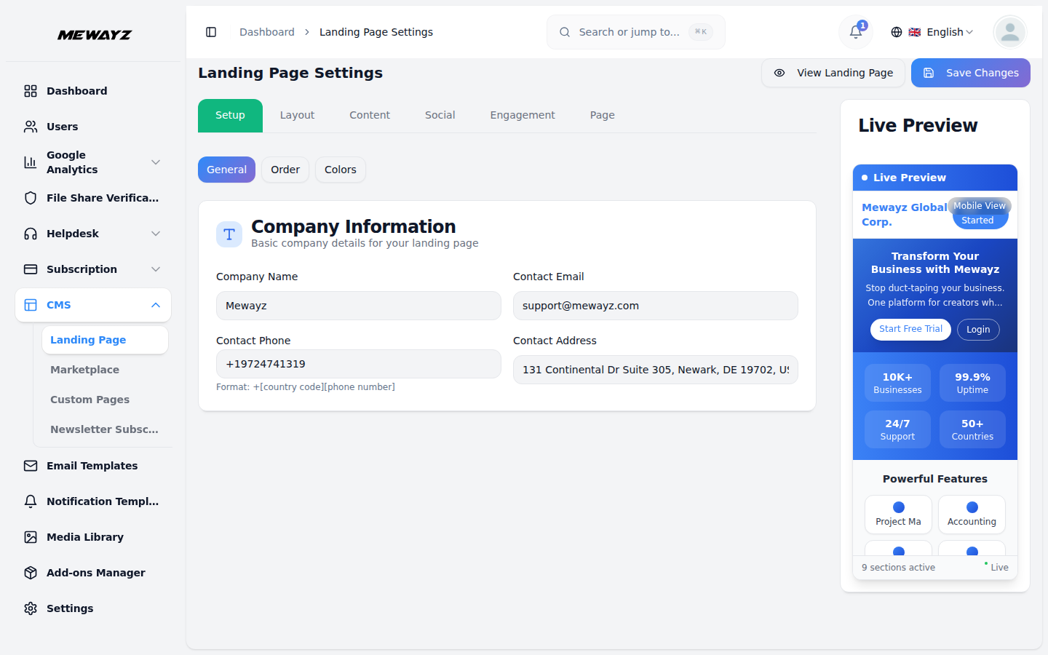
Task: Click the File Share Verification shield icon
Action: 30,198
